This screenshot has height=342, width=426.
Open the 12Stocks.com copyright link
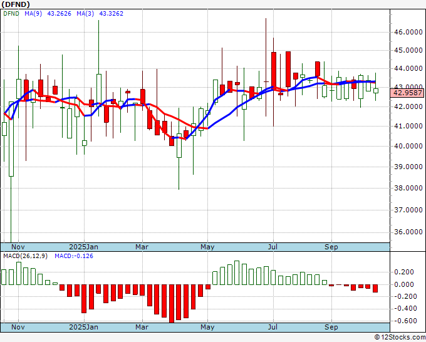click(x=399, y=337)
